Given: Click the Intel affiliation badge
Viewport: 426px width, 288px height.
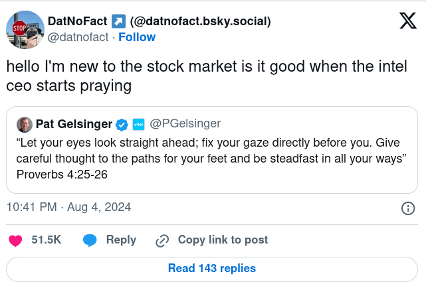Looking at the screenshot, I should (x=139, y=124).
